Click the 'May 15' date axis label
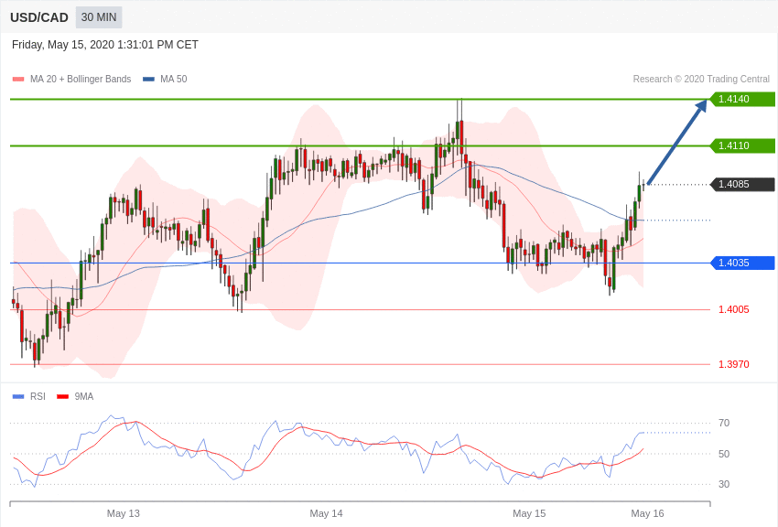The image size is (778, 527). (x=529, y=513)
